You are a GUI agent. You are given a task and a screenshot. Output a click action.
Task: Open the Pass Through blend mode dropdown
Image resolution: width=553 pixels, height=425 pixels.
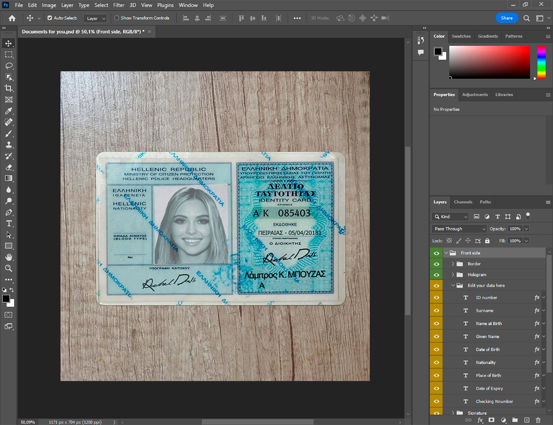(459, 229)
